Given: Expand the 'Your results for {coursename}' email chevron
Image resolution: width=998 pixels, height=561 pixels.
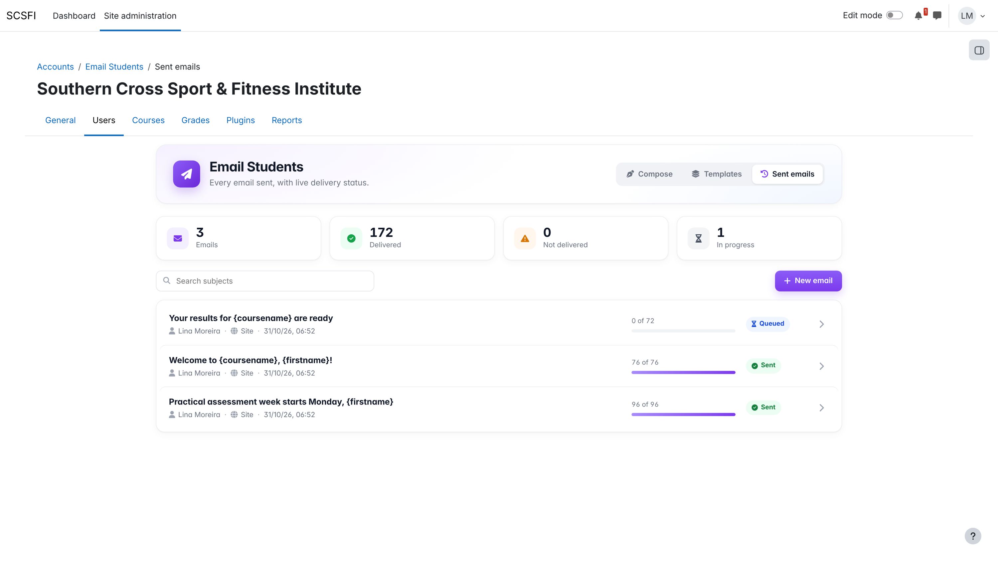Looking at the screenshot, I should click(821, 324).
